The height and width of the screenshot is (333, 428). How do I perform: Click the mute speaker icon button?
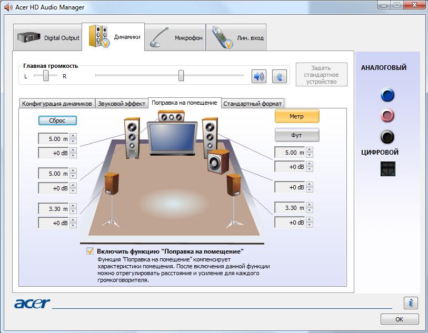[x=259, y=76]
